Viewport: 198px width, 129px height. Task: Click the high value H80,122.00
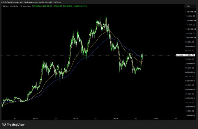(47, 6)
